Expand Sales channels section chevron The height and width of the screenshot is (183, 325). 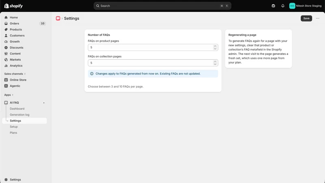coord(25,74)
